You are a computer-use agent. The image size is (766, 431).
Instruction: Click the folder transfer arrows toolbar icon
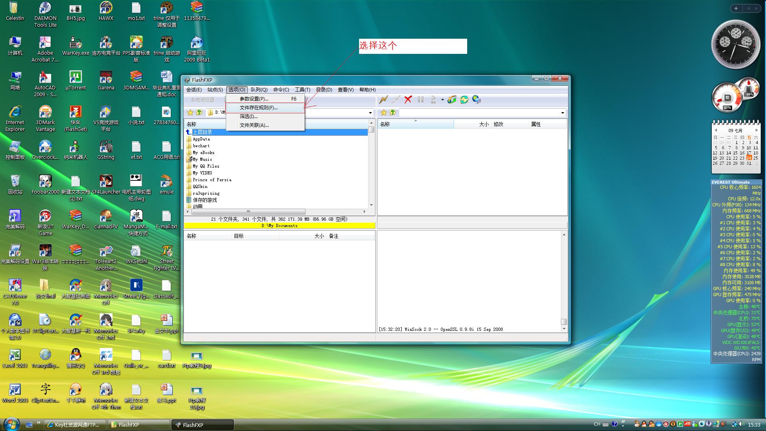coord(452,99)
